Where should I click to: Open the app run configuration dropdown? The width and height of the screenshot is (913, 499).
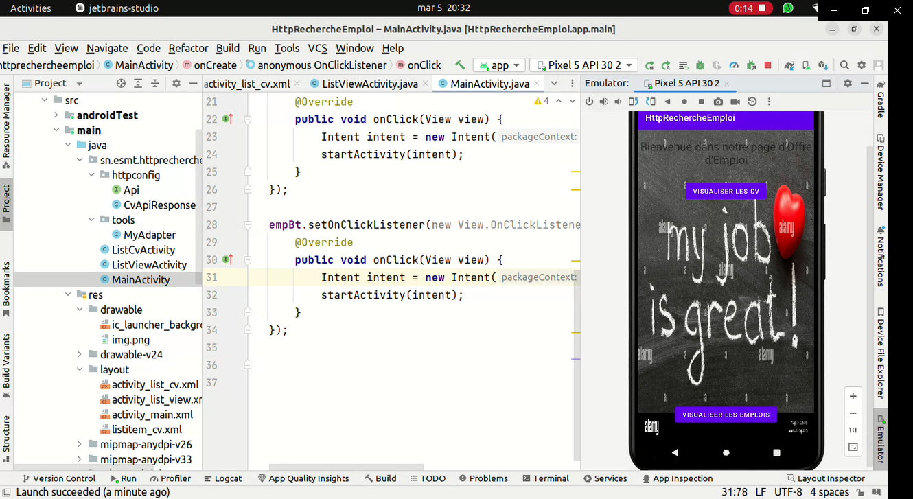click(x=499, y=65)
